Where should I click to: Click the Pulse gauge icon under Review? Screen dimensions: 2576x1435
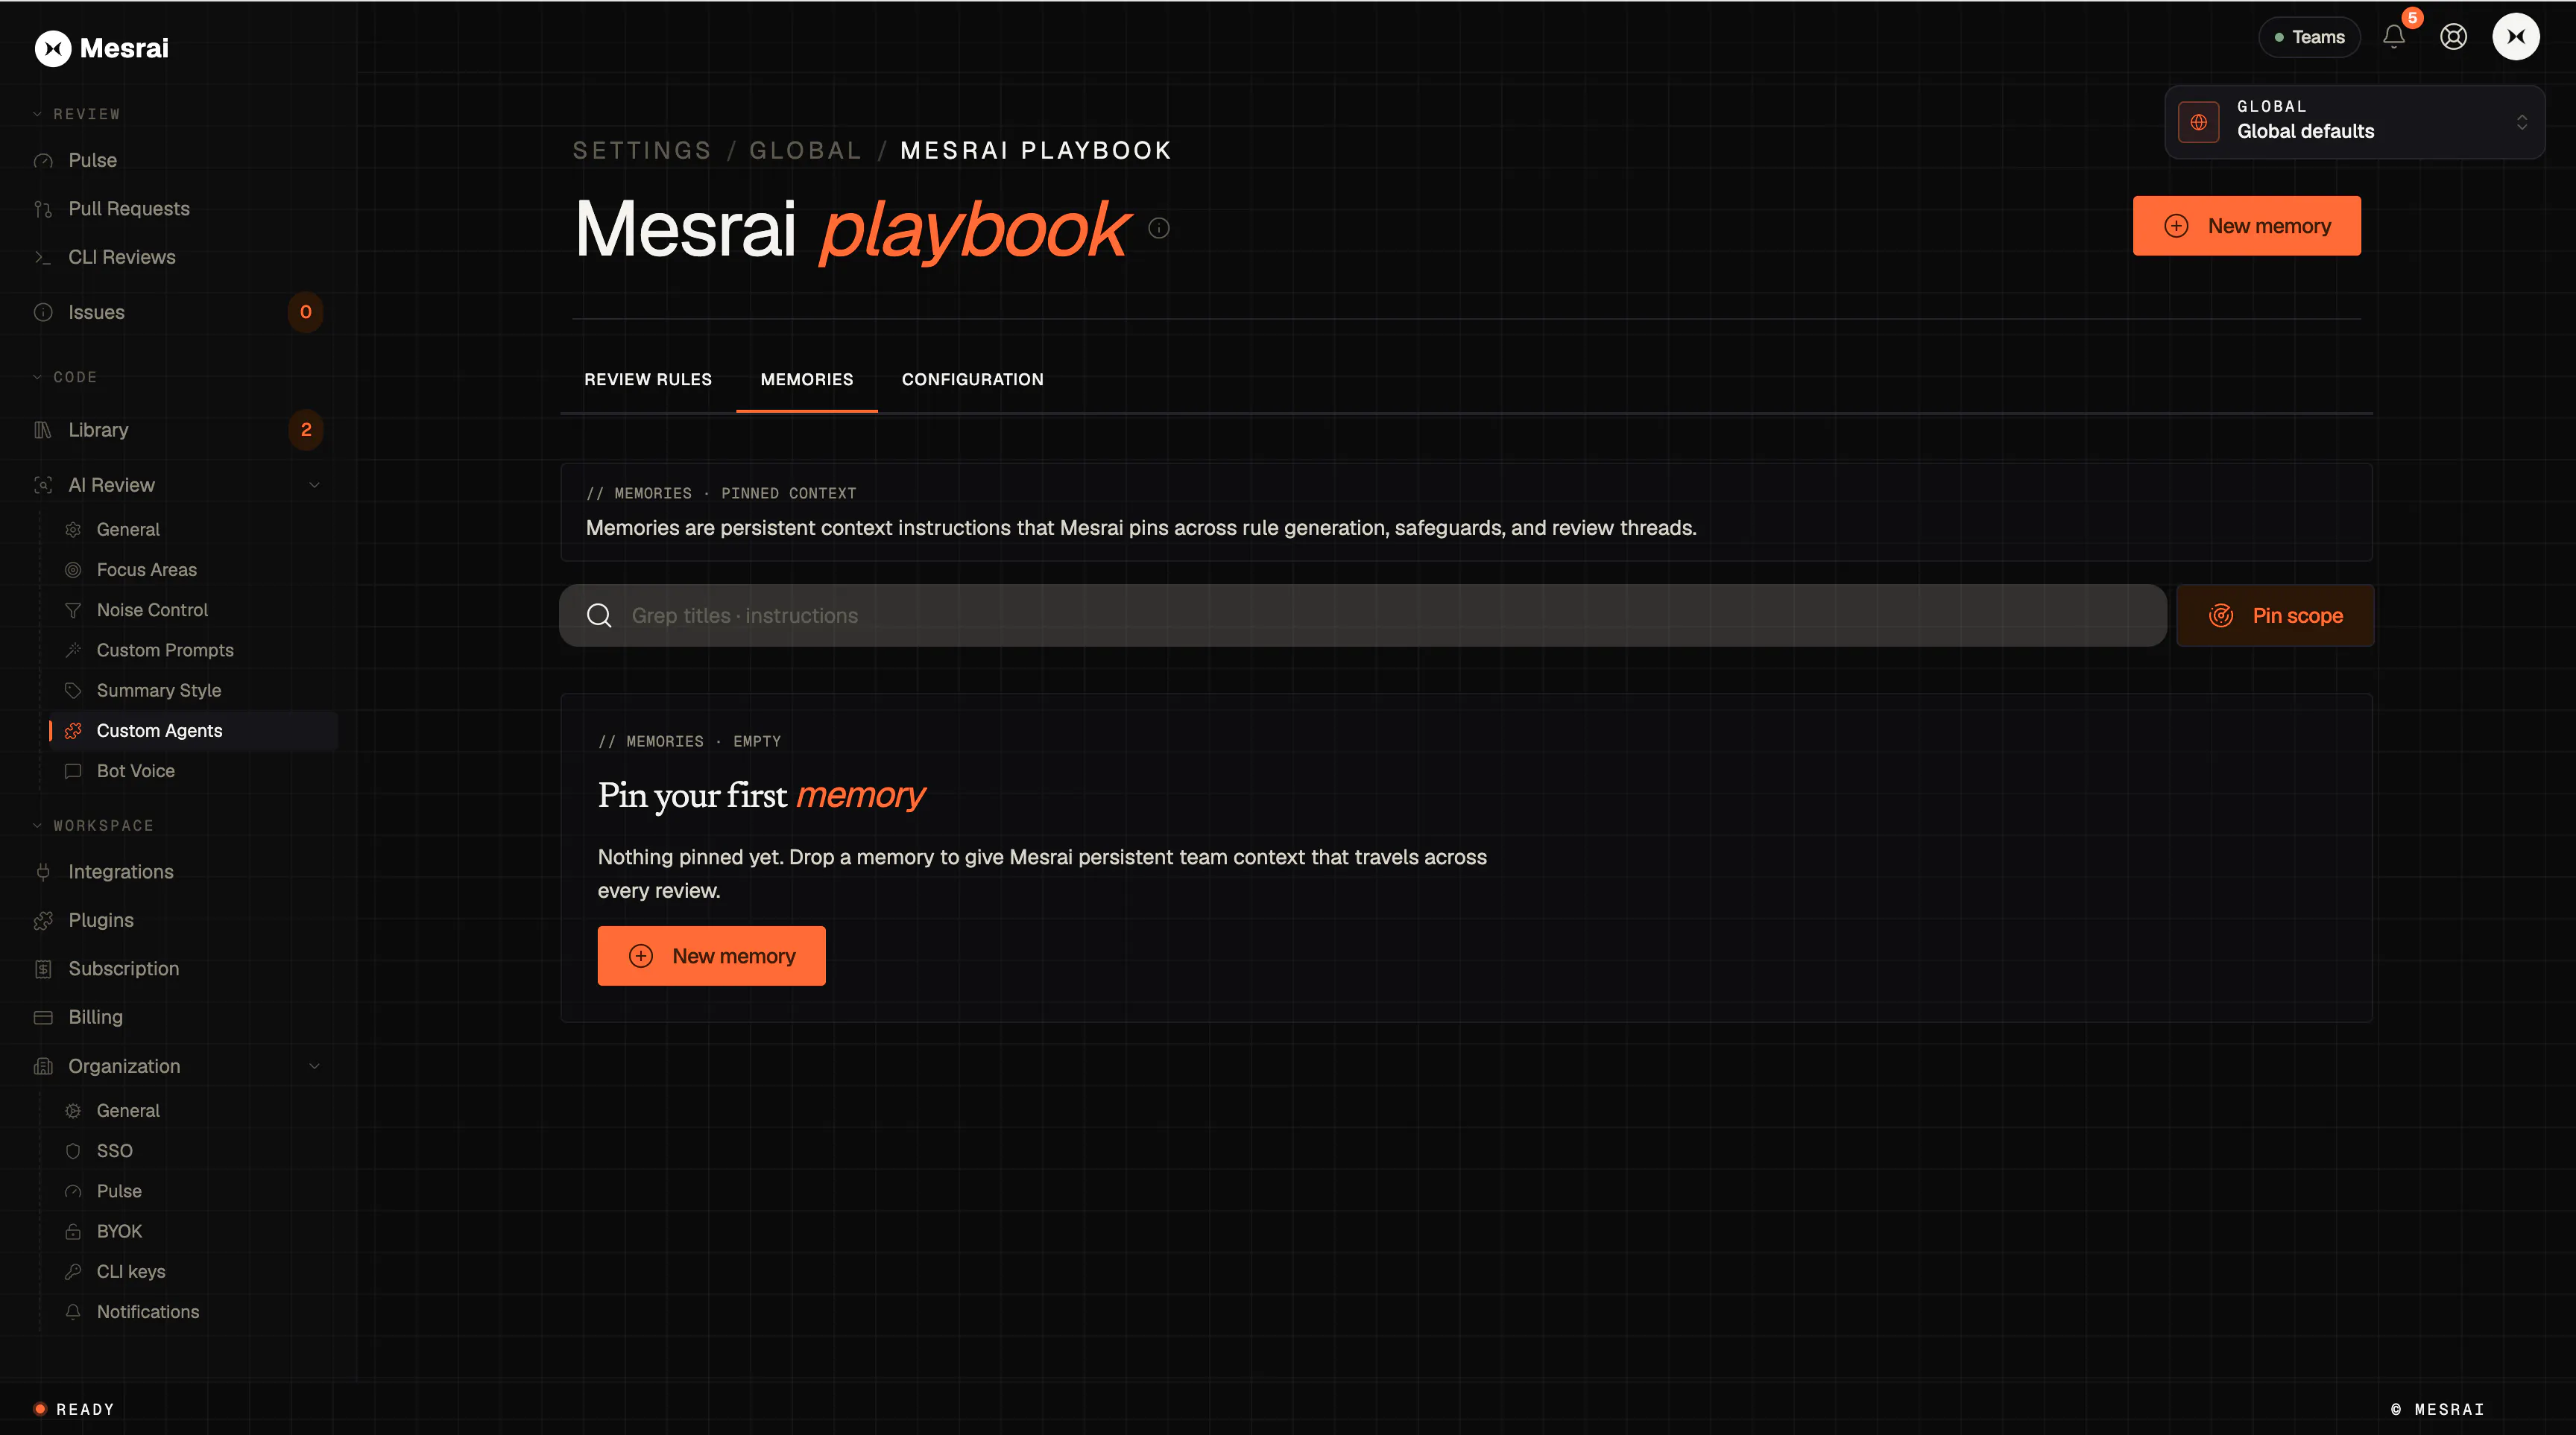click(43, 161)
